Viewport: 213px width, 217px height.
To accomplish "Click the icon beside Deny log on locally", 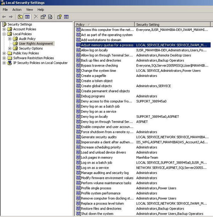I will pos(78,117).
